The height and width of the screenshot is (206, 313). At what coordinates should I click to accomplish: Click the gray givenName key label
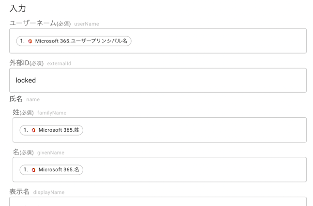[51, 152]
